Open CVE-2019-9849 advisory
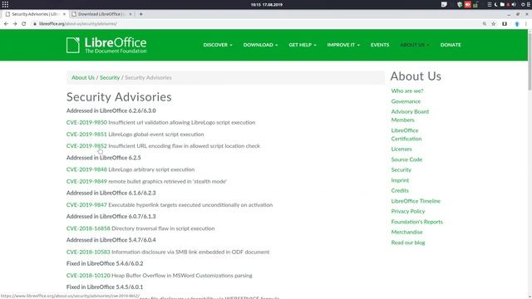 86,181
